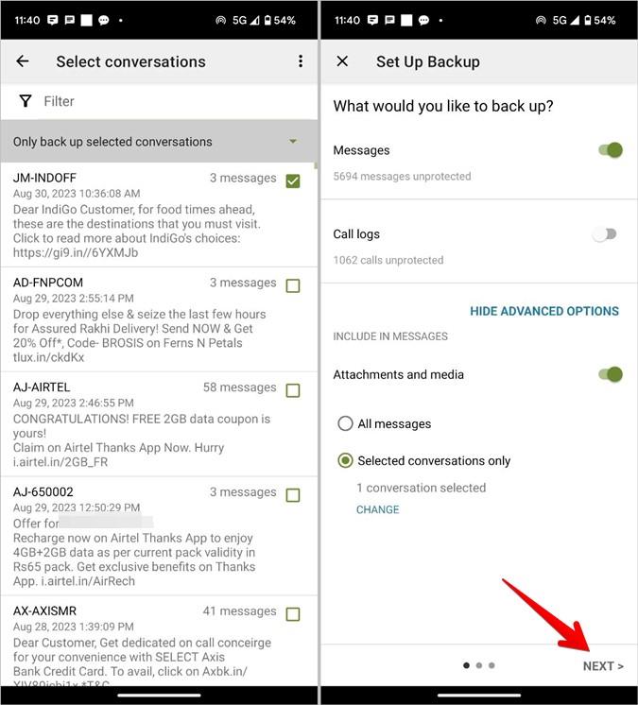Check the AJ-650002 conversation checkbox
The height and width of the screenshot is (705, 638).
(x=293, y=495)
